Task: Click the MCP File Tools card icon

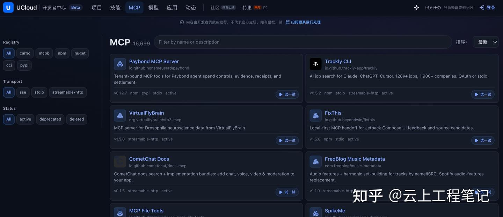Action: [120, 212]
